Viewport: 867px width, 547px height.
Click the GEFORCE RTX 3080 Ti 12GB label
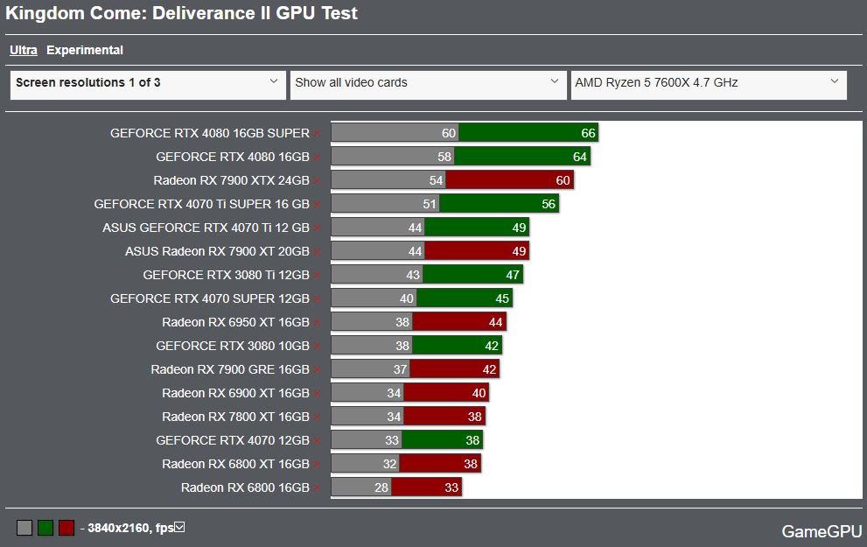pyautogui.click(x=226, y=275)
